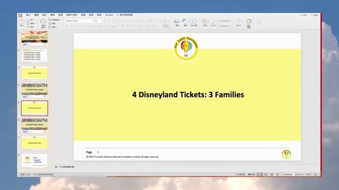Click the New Slide icon
This screenshot has height=190, width=339.
pos(43,21)
